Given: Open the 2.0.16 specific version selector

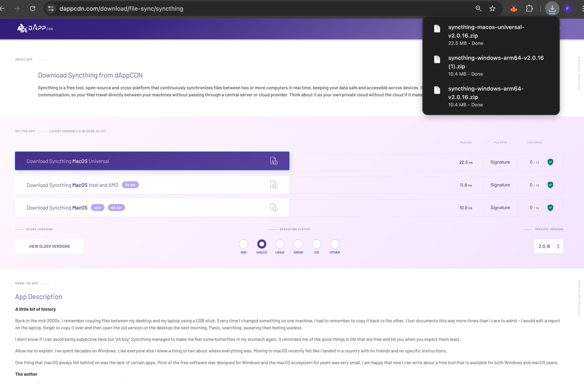Looking at the screenshot, I should click(x=548, y=246).
